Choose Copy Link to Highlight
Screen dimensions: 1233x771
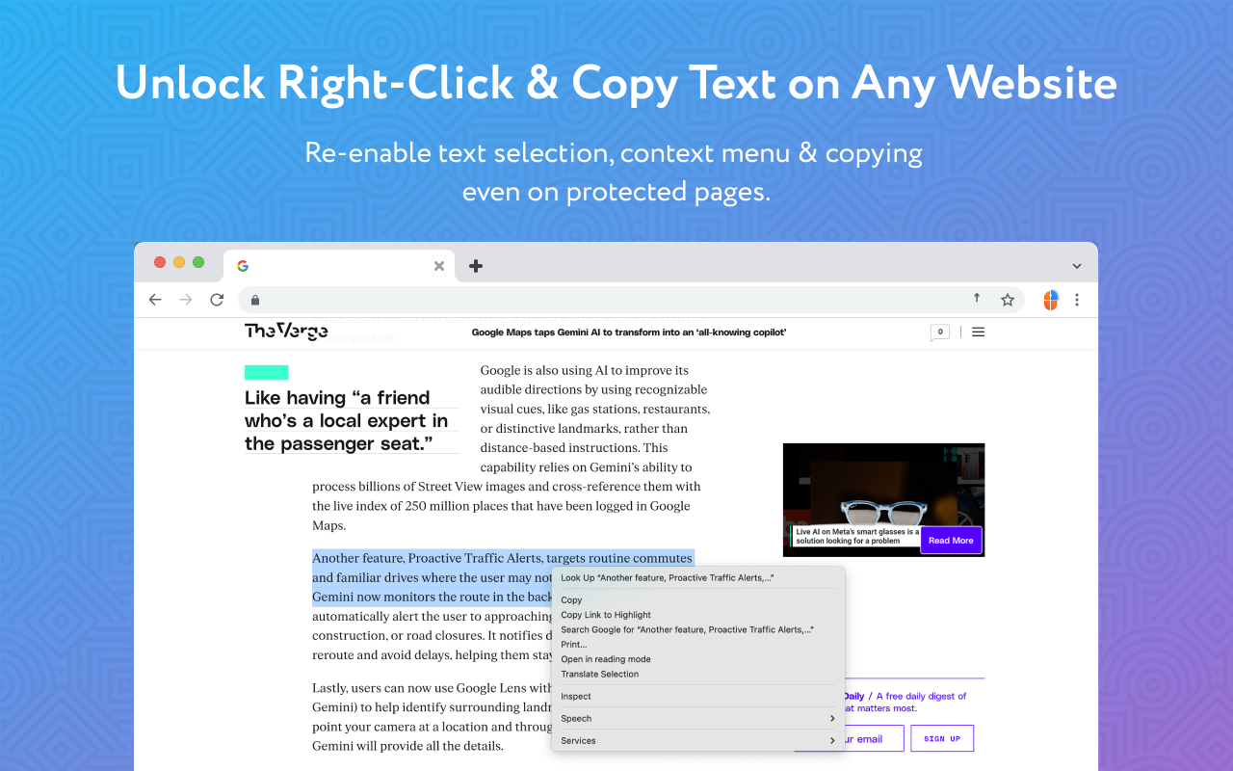pyautogui.click(x=698, y=615)
